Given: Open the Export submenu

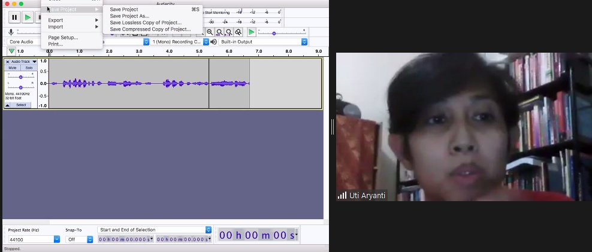Looking at the screenshot, I should 72,20.
